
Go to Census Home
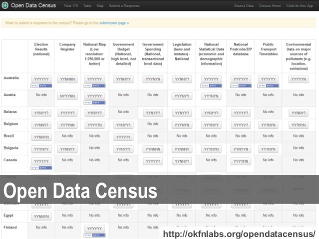coord(270,5)
